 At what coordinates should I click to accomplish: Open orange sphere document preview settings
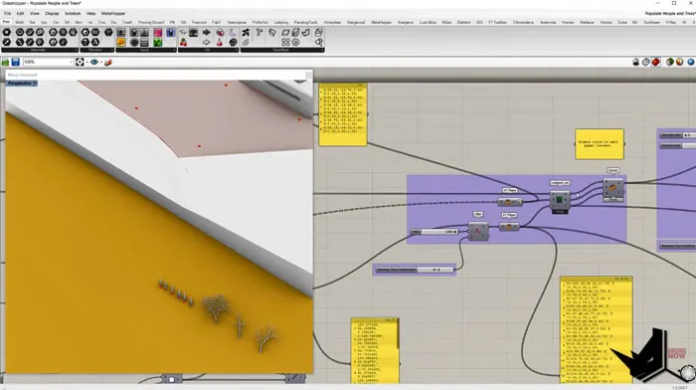[679, 63]
